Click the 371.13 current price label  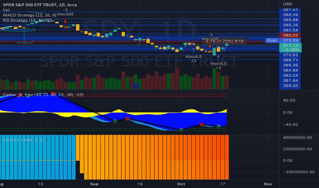click(x=291, y=45)
